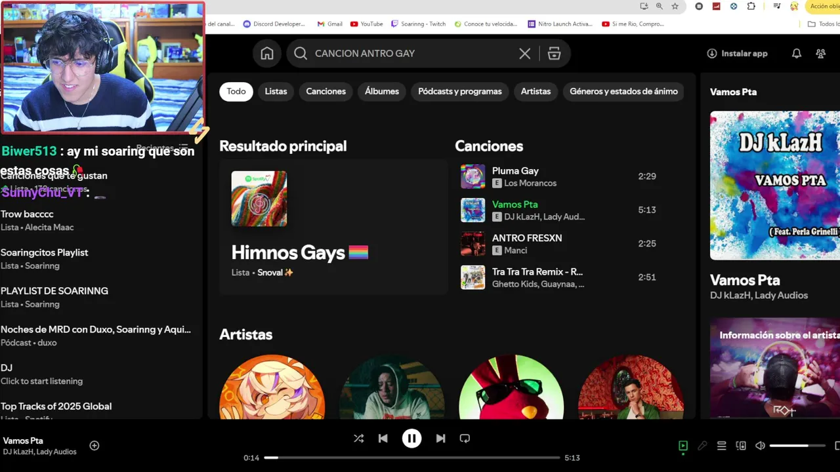This screenshot has width=840, height=472.
Task: Go to Spotify Home via house icon
Action: pos(267,54)
